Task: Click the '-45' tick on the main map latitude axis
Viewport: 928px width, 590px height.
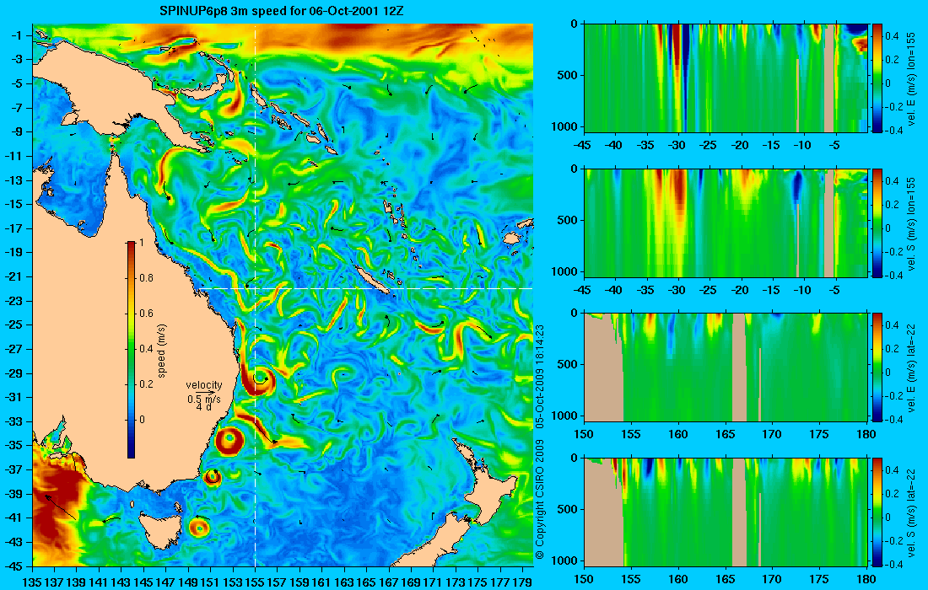Action: [x=13, y=566]
